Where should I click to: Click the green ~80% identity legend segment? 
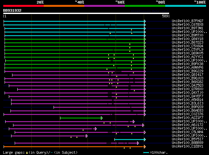coord(145,6)
